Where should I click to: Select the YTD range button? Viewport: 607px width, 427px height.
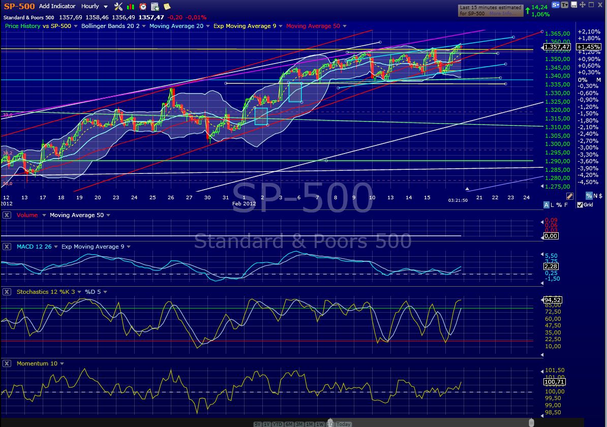pyautogui.click(x=278, y=424)
